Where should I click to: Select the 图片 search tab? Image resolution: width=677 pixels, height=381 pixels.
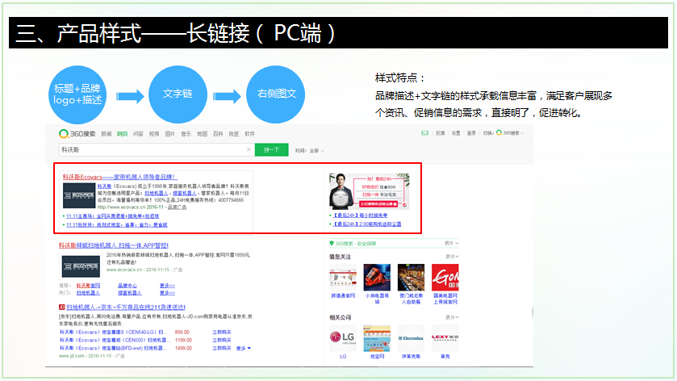169,133
